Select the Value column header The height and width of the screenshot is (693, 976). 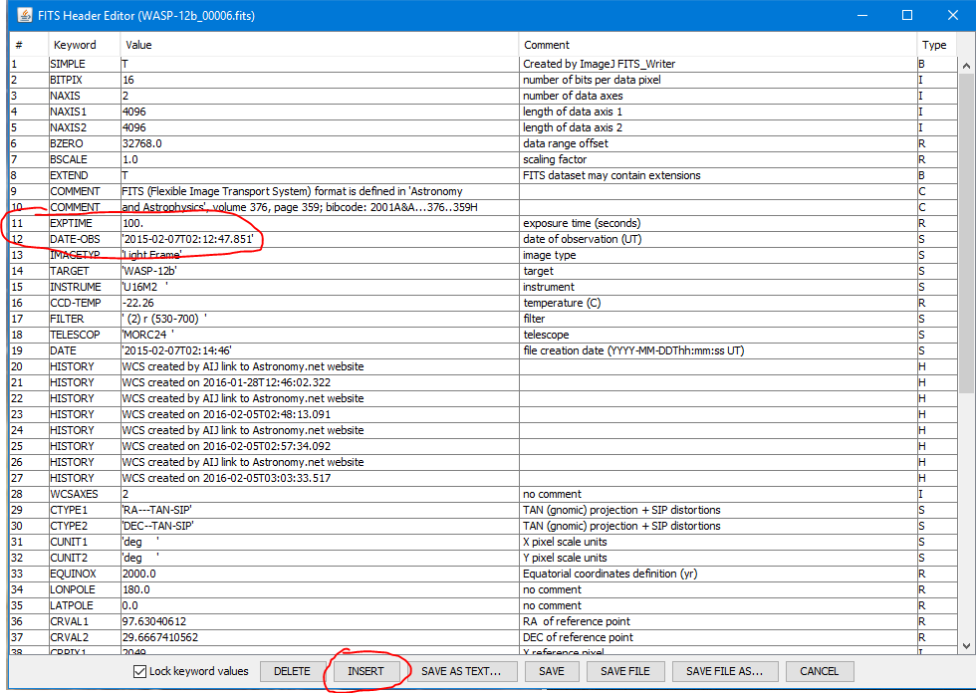[x=138, y=45]
